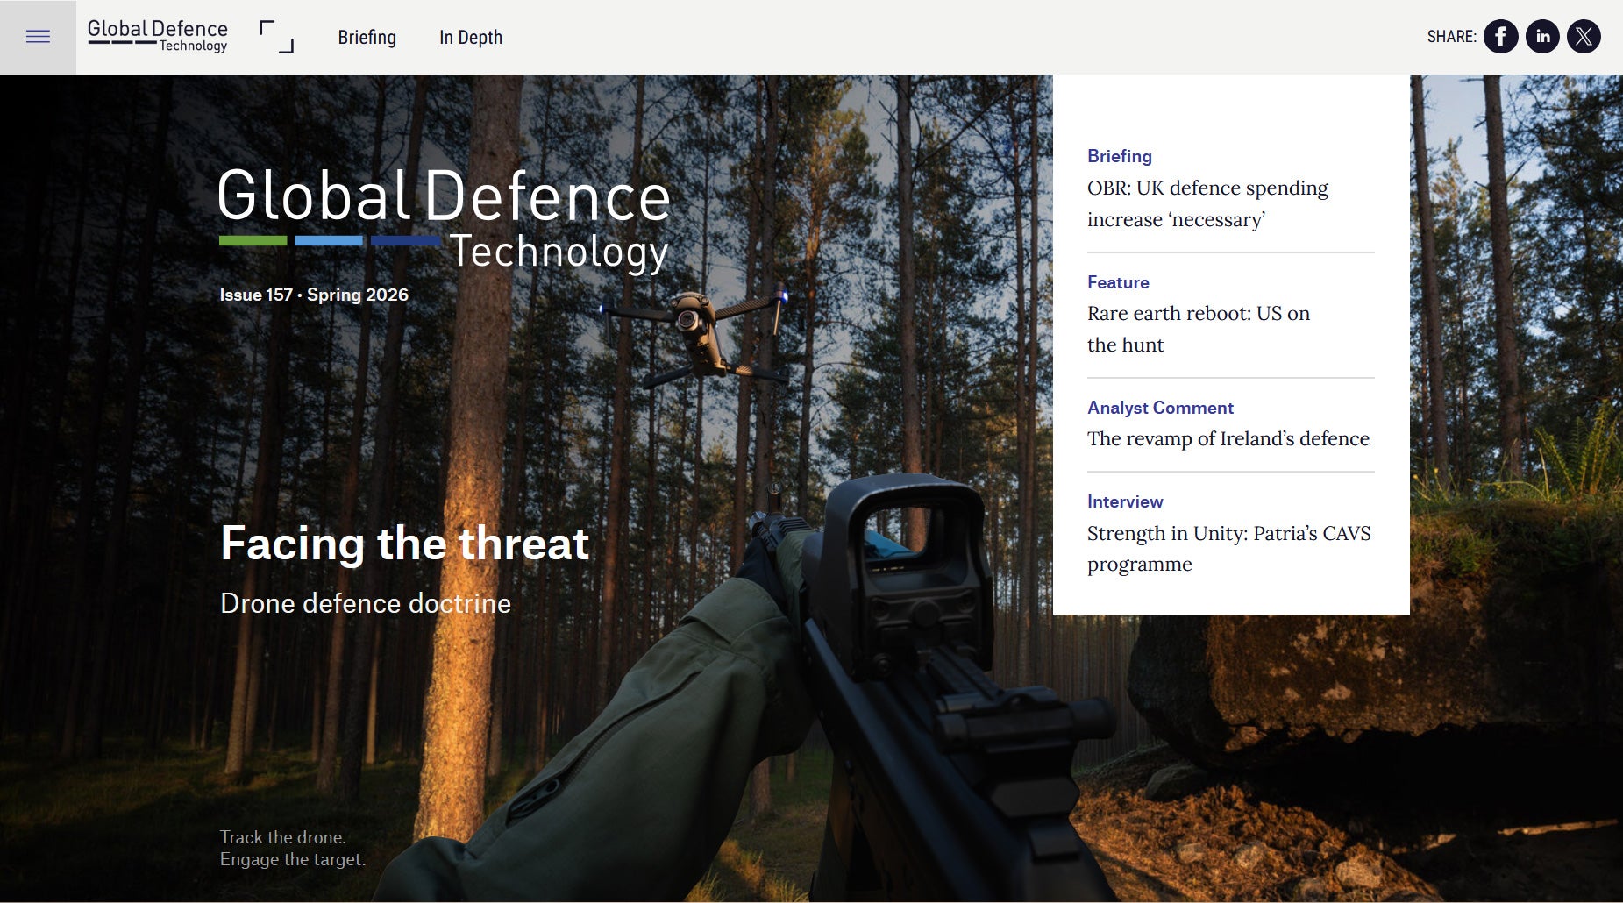This screenshot has height=903, width=1623.
Task: Open the Briefing navigation section
Action: (367, 38)
